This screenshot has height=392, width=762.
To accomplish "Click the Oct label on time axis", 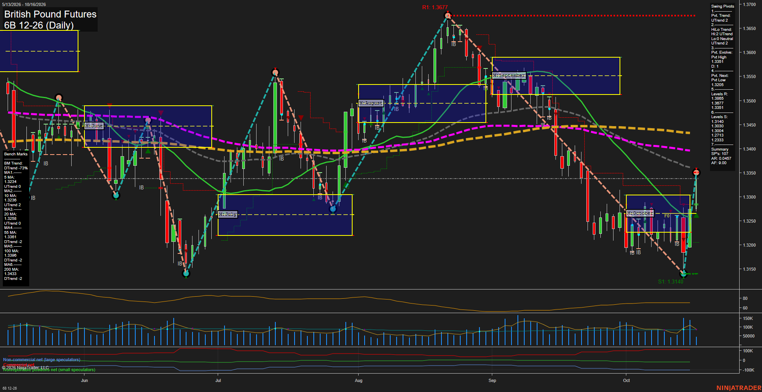I will [x=626, y=380].
